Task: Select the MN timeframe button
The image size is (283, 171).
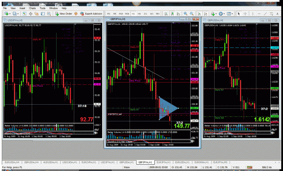Action: coord(158,14)
